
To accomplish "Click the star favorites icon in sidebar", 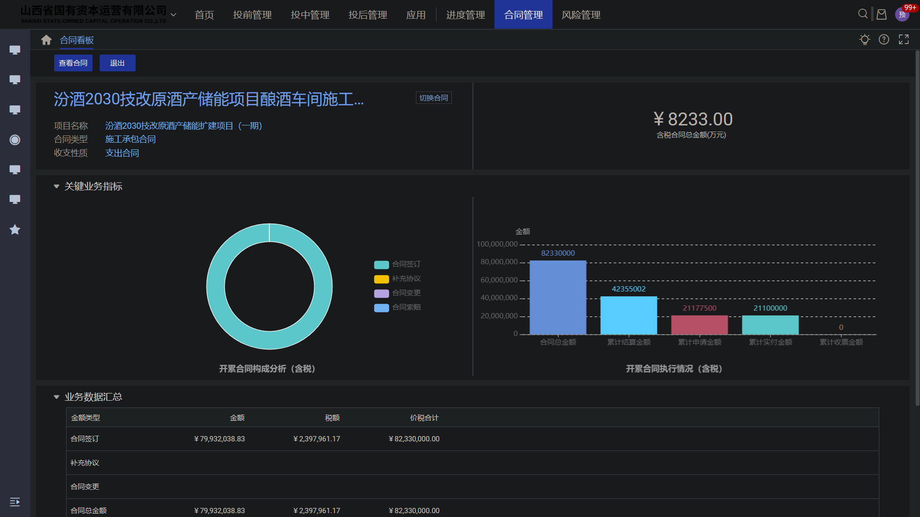I will pos(15,230).
